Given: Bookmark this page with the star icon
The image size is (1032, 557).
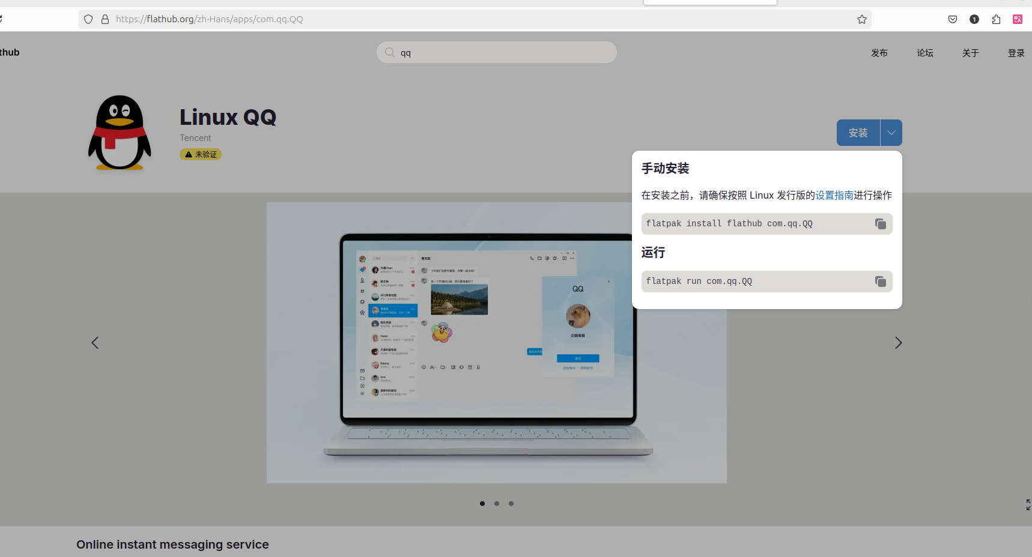Looking at the screenshot, I should point(862,19).
